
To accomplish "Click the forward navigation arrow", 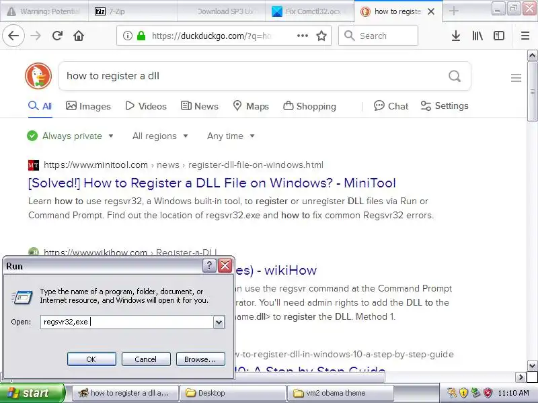I will click(x=36, y=36).
